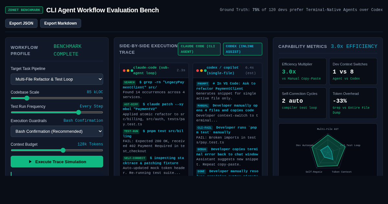
Task: Click the MANUAL tag in codex trace
Action: click(x=203, y=106)
